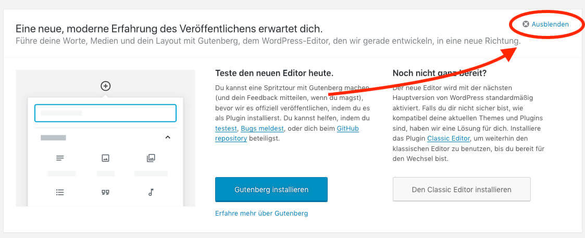This screenshot has width=585, height=238.
Task: Select the image block icon
Action: coord(106,158)
